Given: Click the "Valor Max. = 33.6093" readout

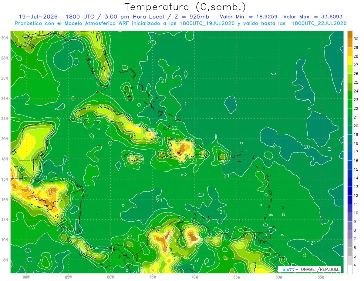Looking at the screenshot, I should 313,17.
